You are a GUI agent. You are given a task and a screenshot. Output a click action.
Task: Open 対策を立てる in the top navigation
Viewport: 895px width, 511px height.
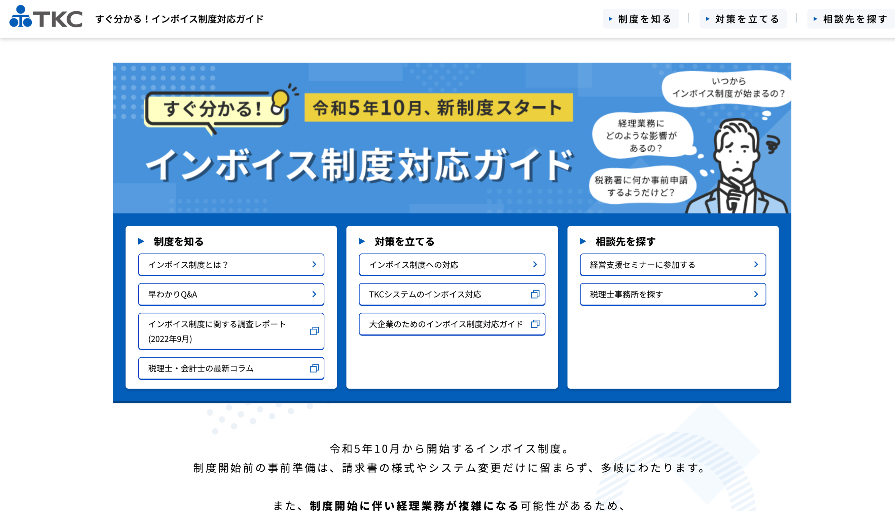743,19
